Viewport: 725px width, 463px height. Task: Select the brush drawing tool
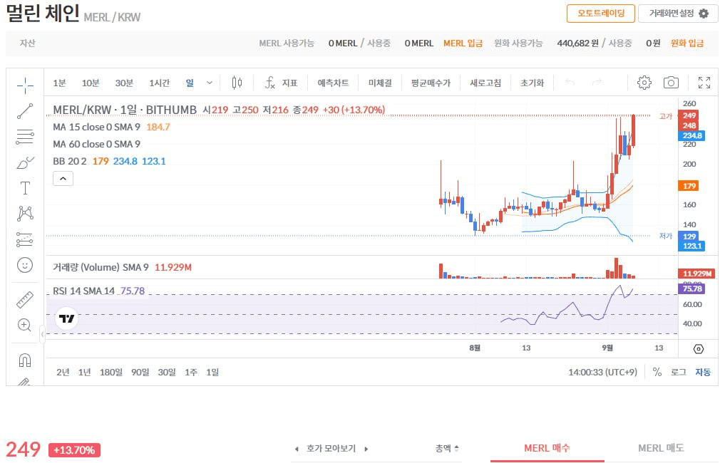coord(25,162)
